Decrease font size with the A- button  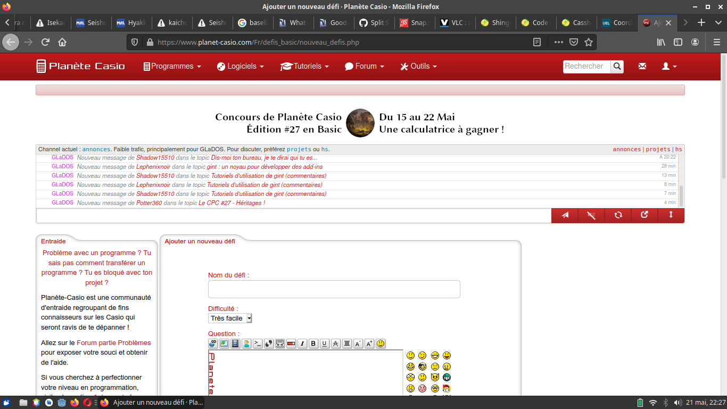coord(358,343)
